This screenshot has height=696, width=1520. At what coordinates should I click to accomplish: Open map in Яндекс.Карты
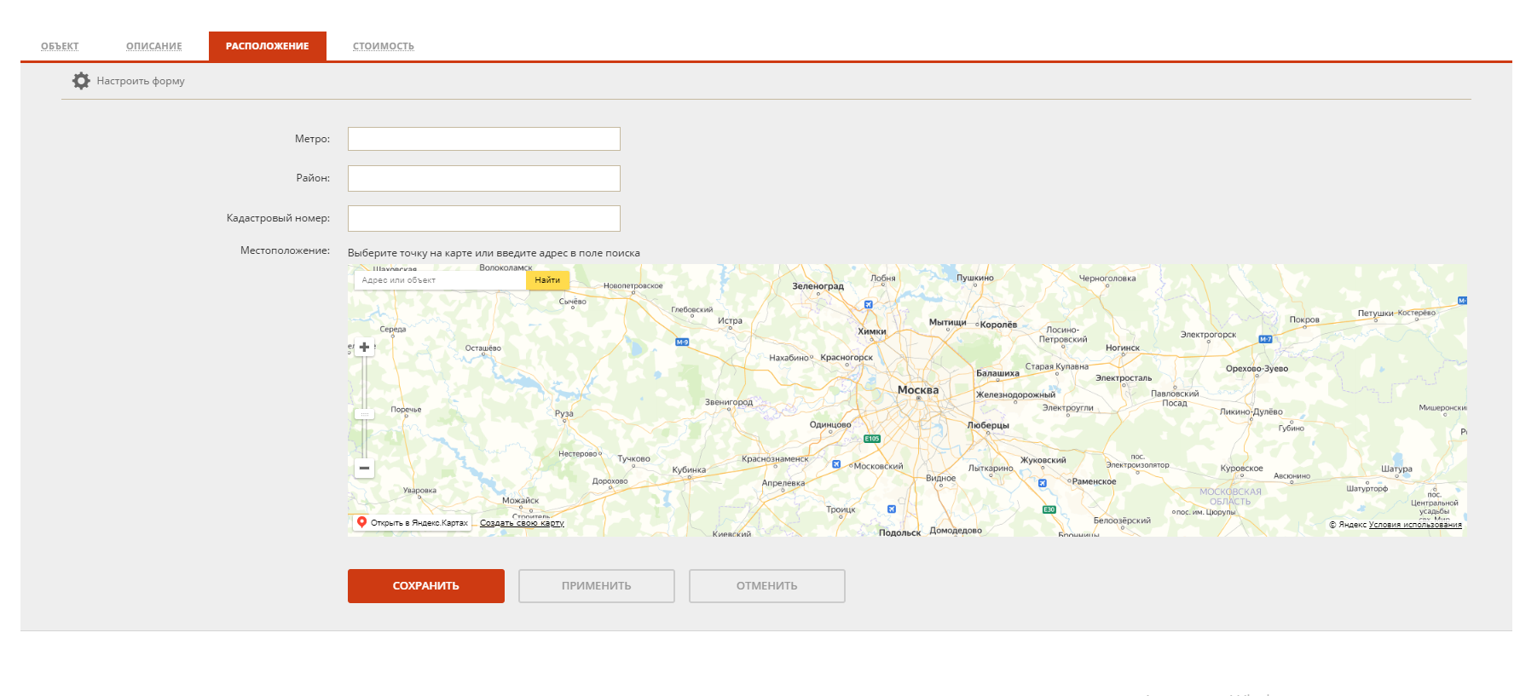[x=413, y=523]
